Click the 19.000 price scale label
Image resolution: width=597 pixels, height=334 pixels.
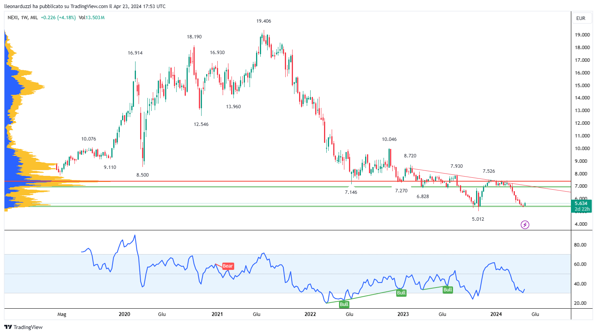582,35
